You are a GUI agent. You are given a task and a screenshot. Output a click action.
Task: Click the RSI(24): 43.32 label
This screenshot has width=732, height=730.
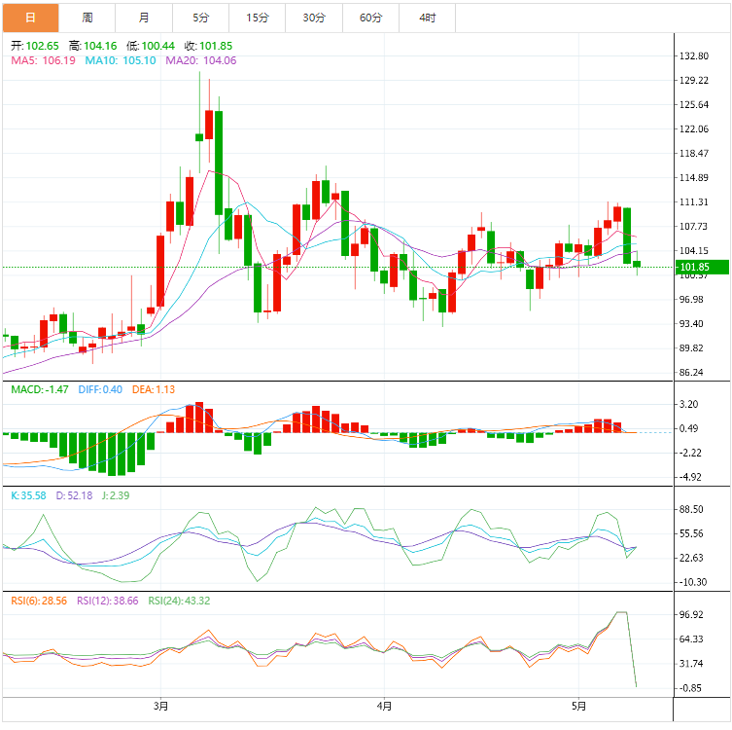(179, 601)
